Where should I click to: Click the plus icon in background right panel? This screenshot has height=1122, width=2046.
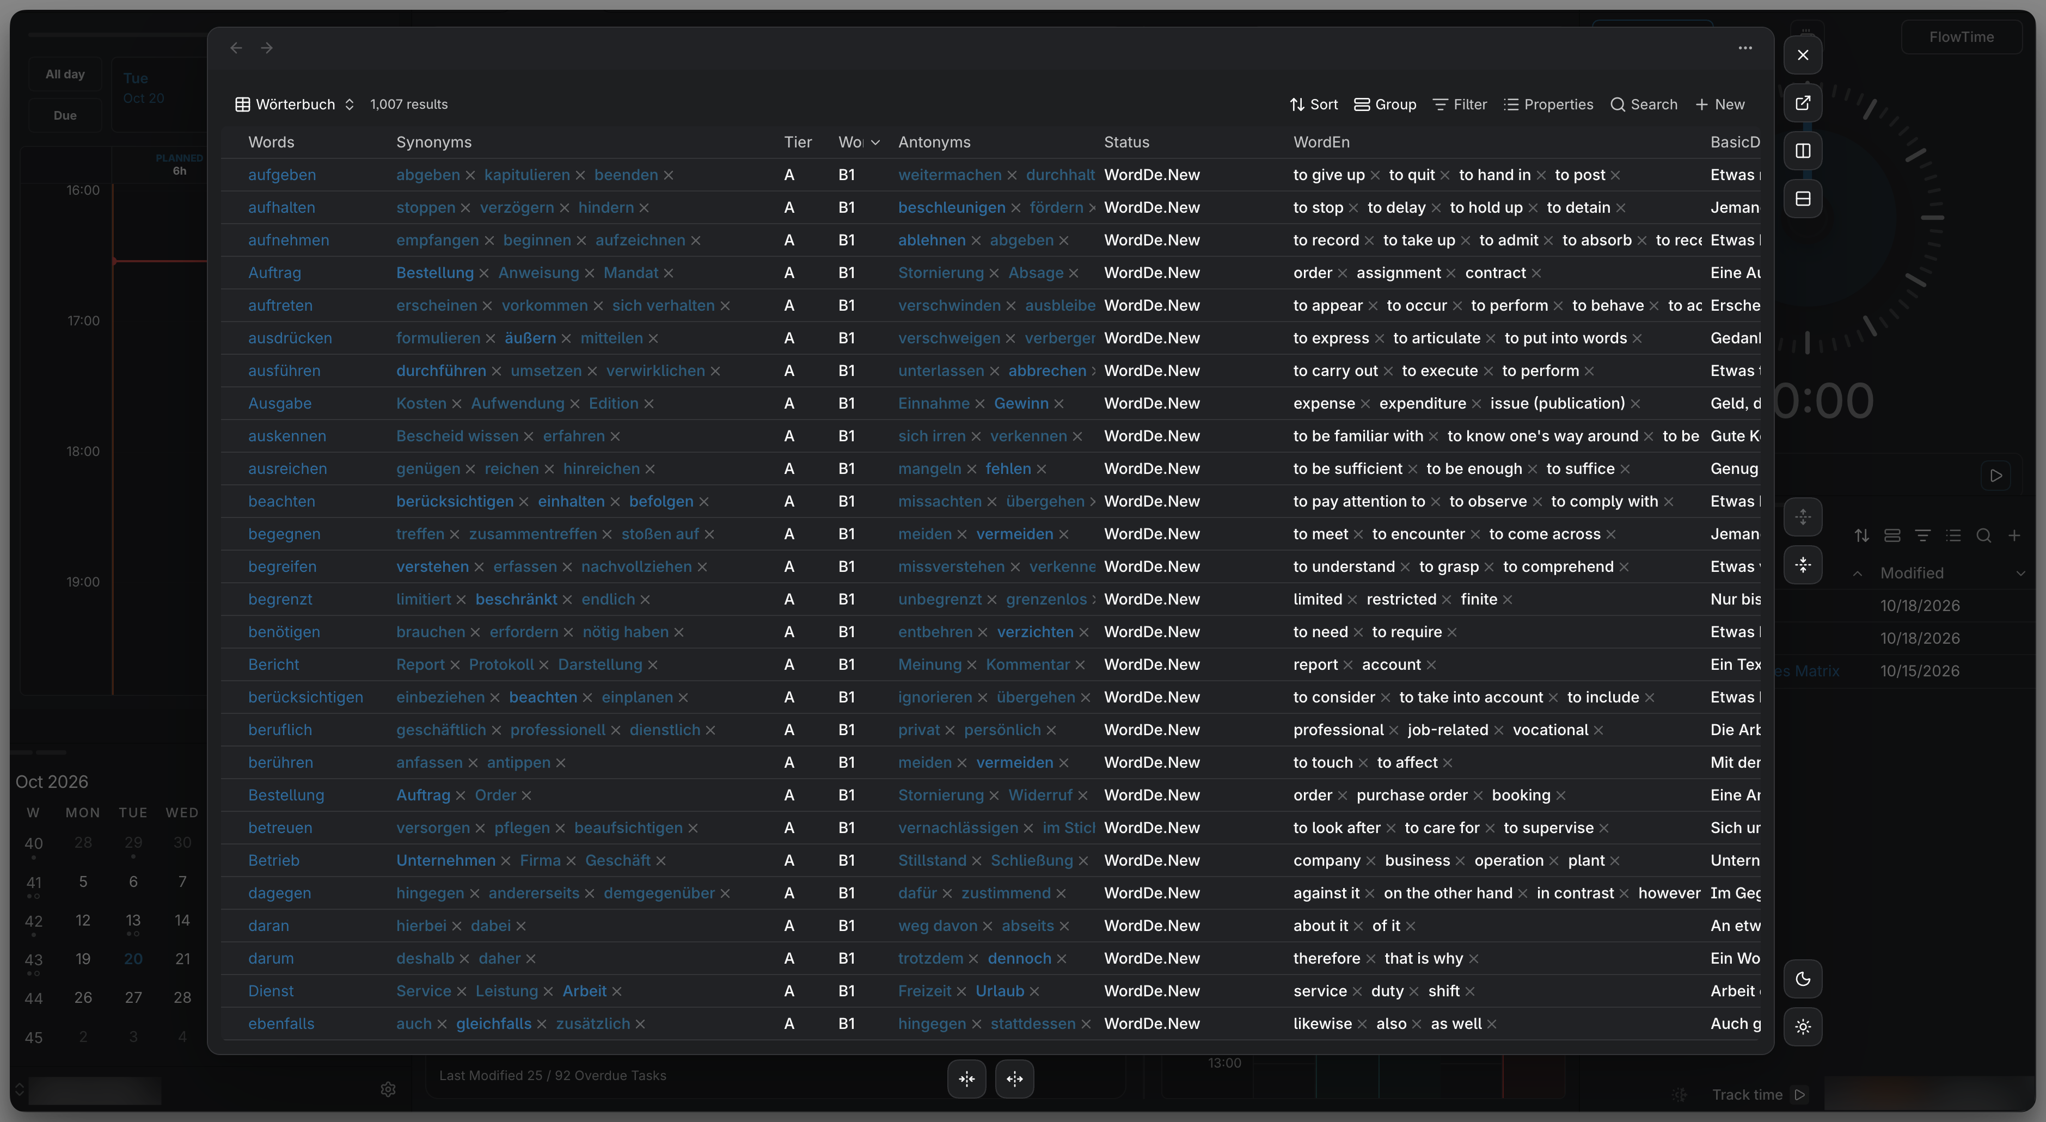(2014, 536)
